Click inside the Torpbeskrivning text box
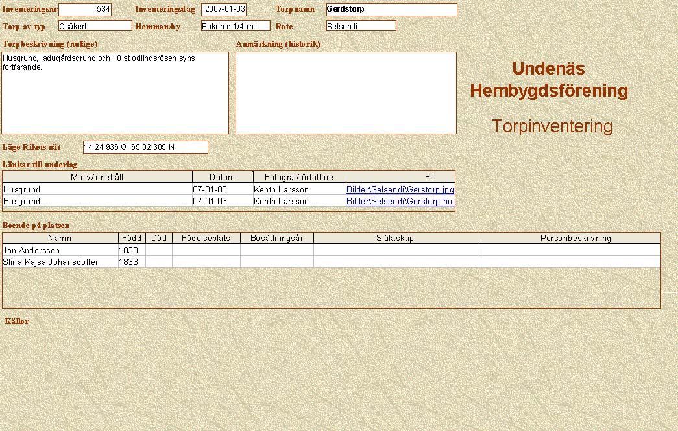The width and height of the screenshot is (678, 431). pos(115,93)
